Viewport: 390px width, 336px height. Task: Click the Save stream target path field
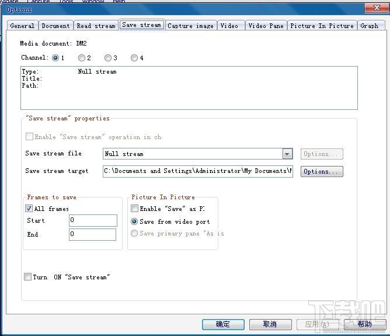pos(197,171)
